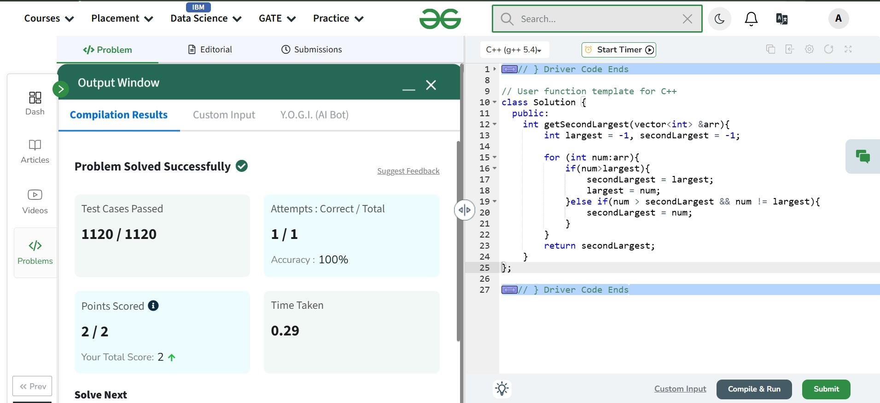Switch to the Problem tab
This screenshot has width=880, height=403.
107,50
